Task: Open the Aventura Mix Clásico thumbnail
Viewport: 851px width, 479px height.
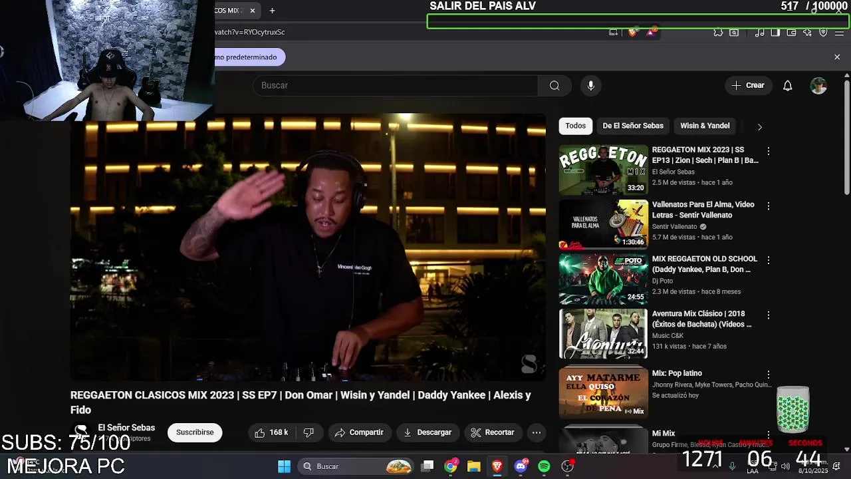Action: click(x=603, y=333)
